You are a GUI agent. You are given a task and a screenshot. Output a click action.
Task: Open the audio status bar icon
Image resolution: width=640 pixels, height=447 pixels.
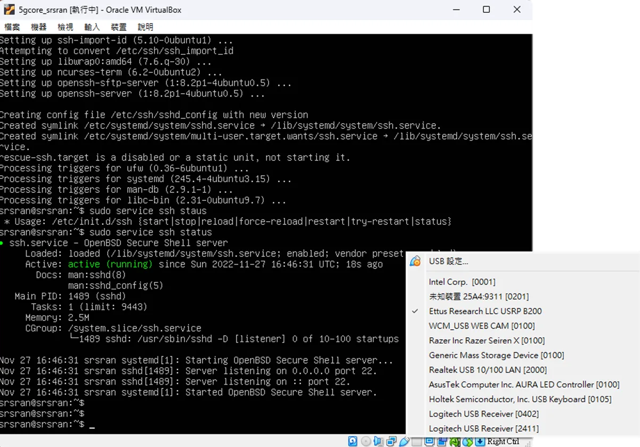tap(378, 441)
